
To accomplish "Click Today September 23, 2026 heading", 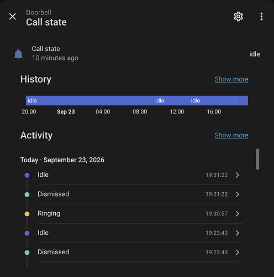I will pos(62,160).
